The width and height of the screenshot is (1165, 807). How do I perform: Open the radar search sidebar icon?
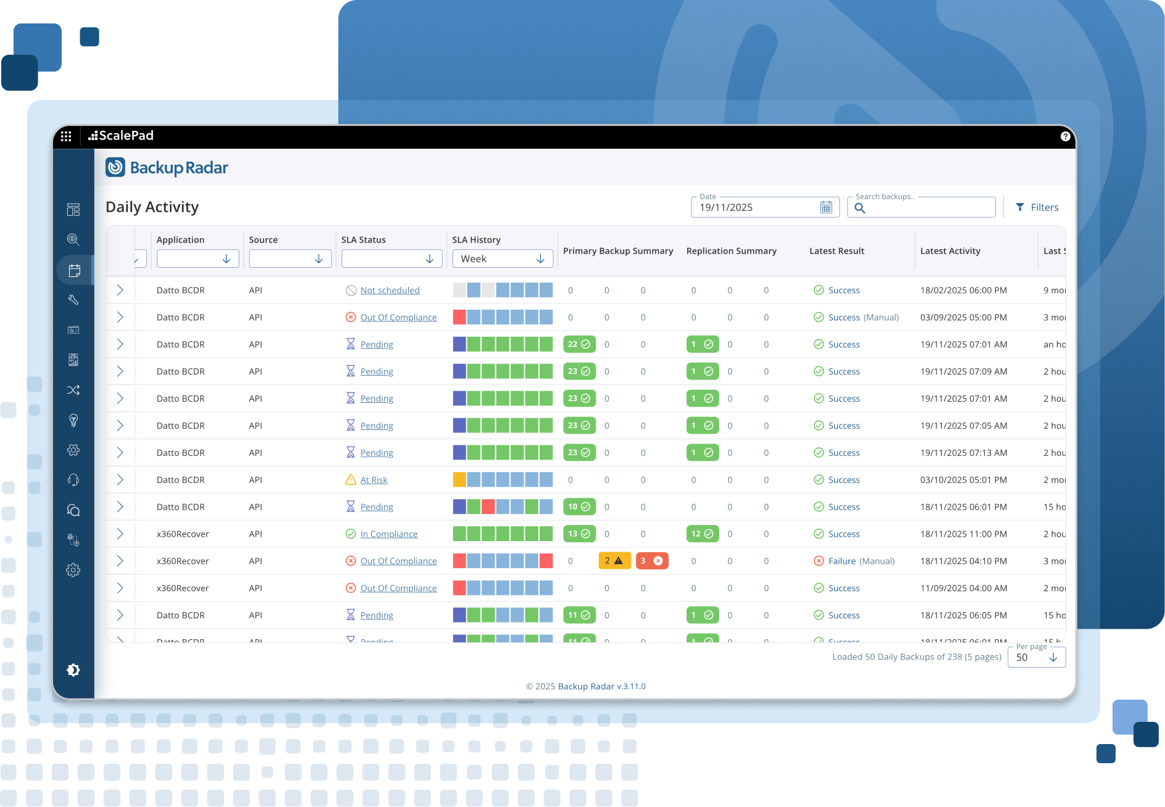point(73,239)
